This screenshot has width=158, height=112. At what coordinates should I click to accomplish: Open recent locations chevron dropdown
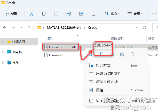(21, 27)
